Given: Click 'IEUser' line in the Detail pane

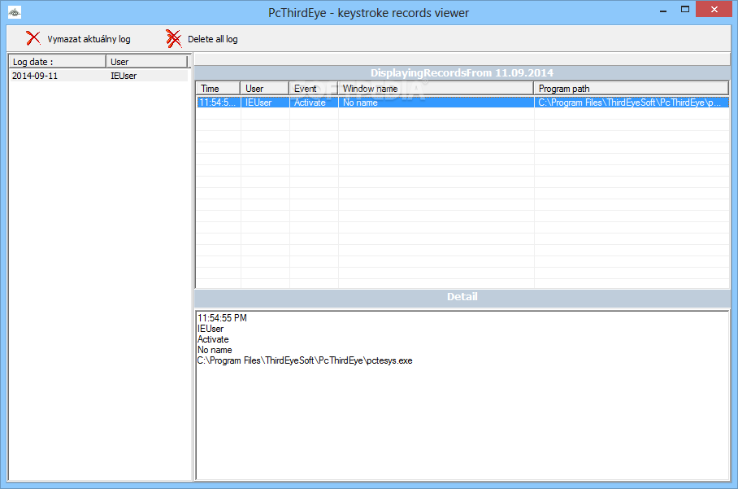Looking at the screenshot, I should pos(211,329).
